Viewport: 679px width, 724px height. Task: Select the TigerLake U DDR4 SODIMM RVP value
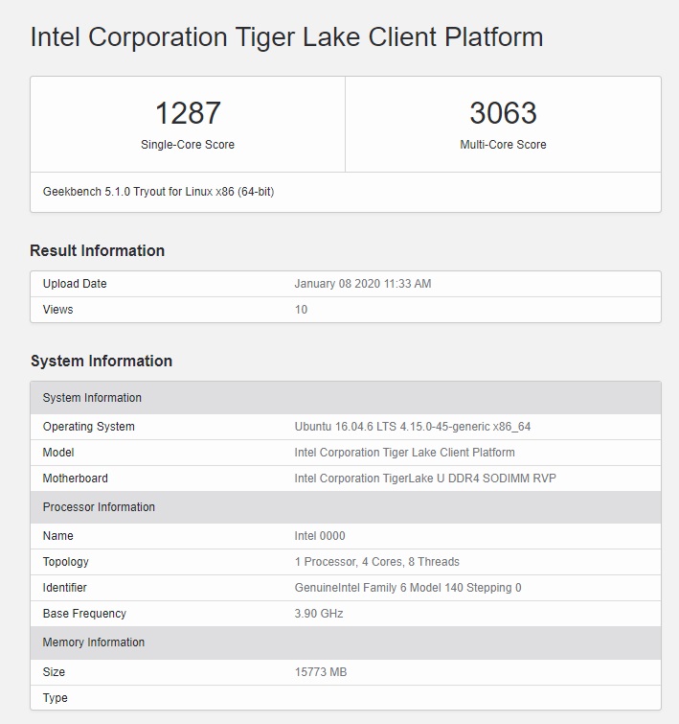pyautogui.click(x=425, y=478)
